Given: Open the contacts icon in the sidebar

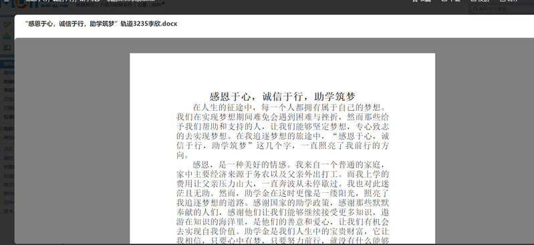Looking at the screenshot, I should point(7,47).
